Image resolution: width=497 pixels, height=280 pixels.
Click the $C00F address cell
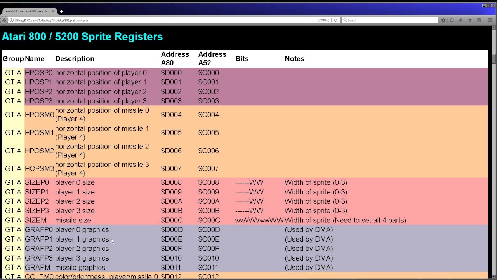[x=209, y=248]
